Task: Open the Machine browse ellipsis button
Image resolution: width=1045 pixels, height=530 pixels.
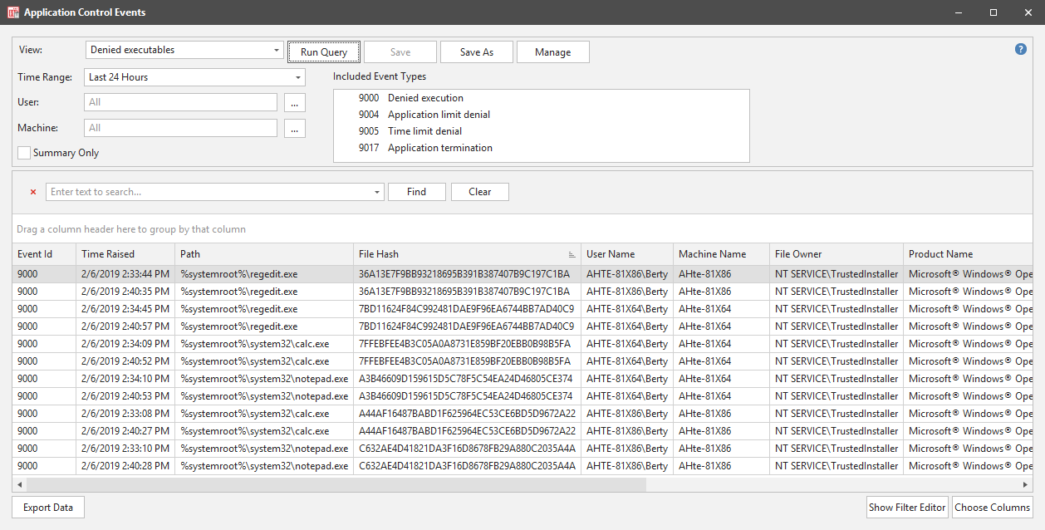Action: (x=295, y=129)
